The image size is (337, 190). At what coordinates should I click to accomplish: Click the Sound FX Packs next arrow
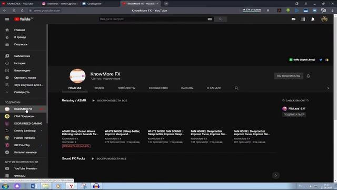276,175
